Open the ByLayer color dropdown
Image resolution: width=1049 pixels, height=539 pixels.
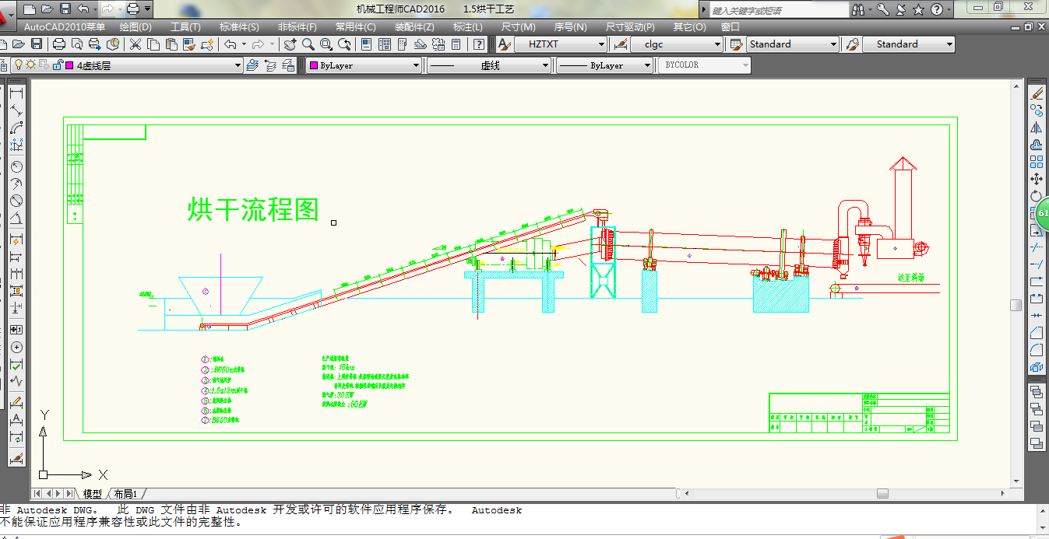(x=416, y=66)
